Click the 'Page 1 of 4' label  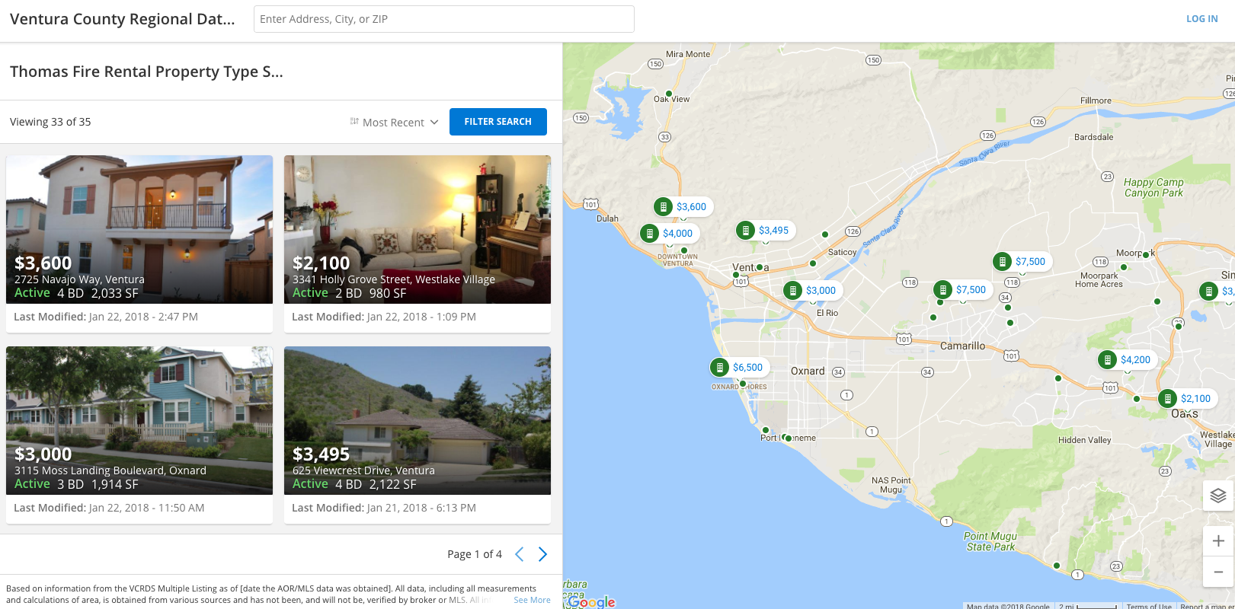click(475, 554)
